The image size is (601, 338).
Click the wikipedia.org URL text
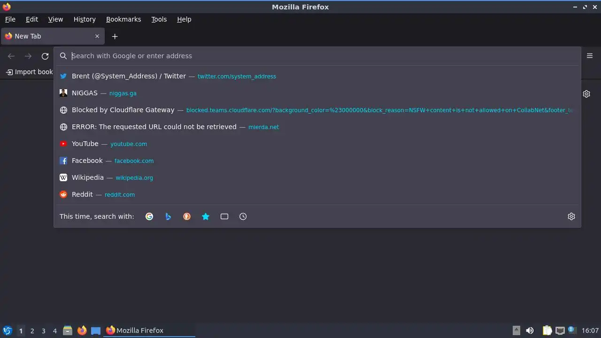134,178
